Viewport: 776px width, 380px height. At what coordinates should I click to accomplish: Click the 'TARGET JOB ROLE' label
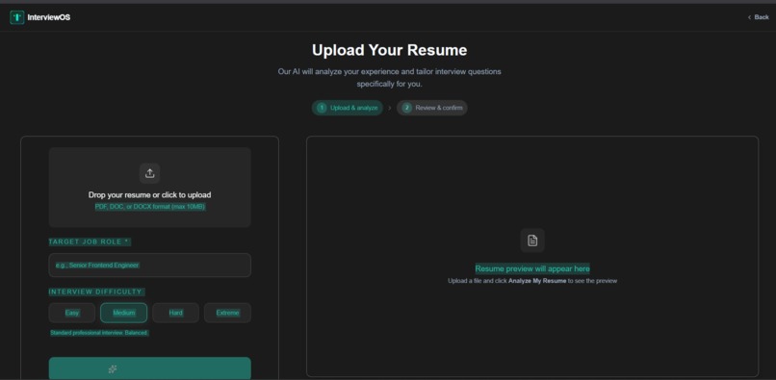tap(90, 242)
